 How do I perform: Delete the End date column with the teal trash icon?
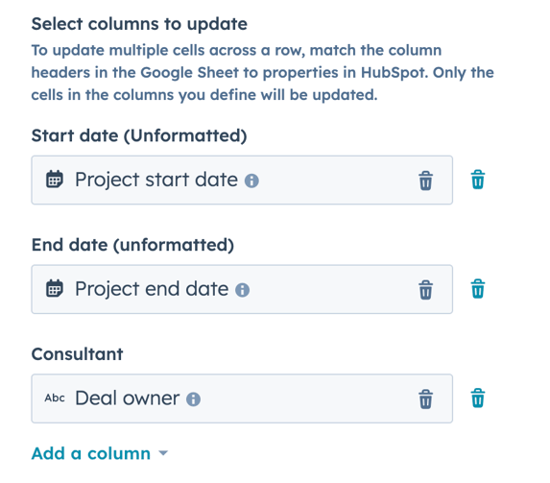pos(478,288)
